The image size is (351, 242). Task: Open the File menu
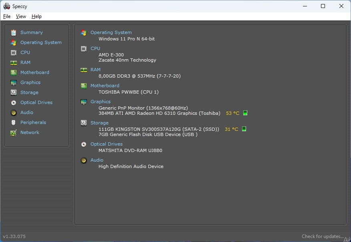point(7,16)
